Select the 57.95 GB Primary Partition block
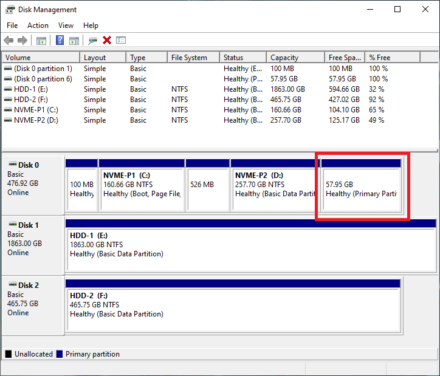The width and height of the screenshot is (440, 376). point(362,185)
